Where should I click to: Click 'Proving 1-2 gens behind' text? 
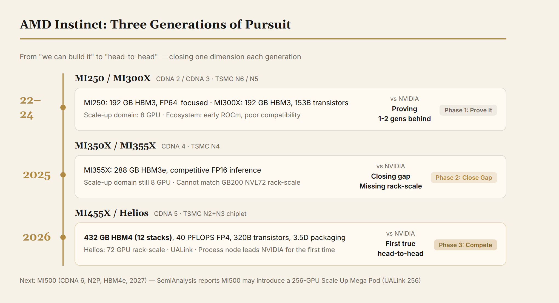[404, 114]
